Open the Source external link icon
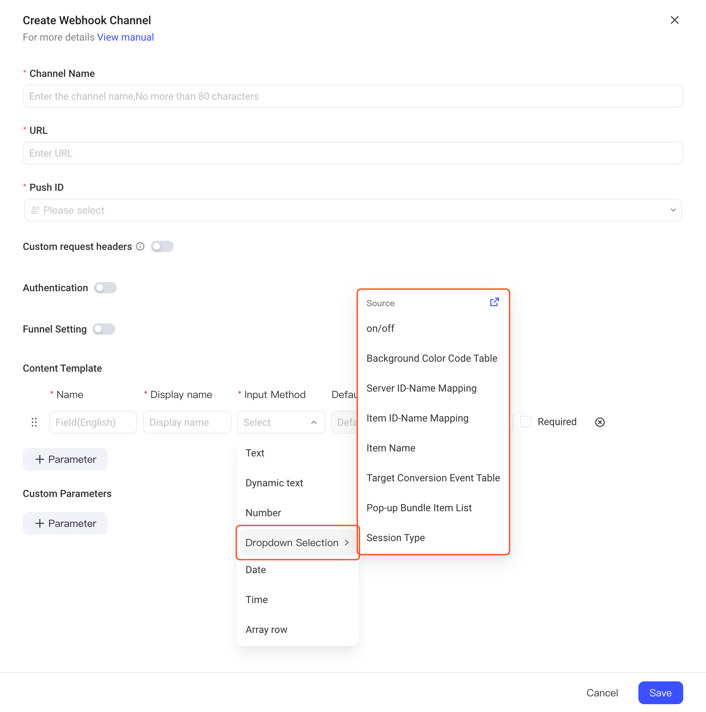This screenshot has width=706, height=712. (x=494, y=302)
